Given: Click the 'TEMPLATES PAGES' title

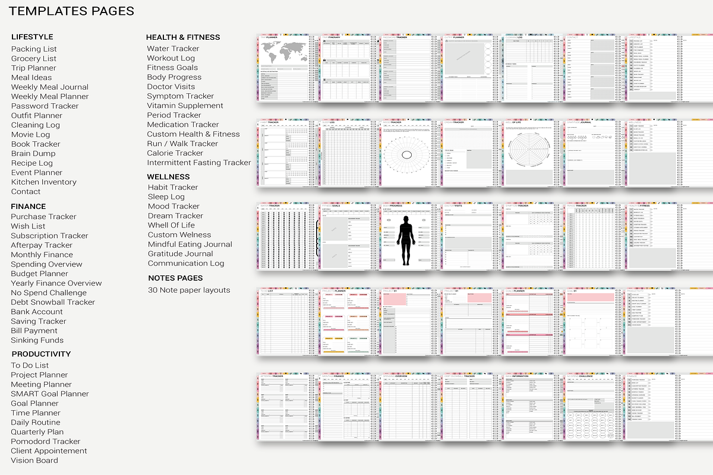Looking at the screenshot, I should click(72, 11).
